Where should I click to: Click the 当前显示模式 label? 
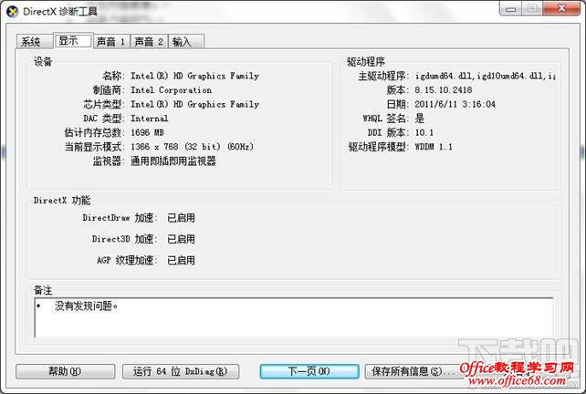click(x=95, y=147)
